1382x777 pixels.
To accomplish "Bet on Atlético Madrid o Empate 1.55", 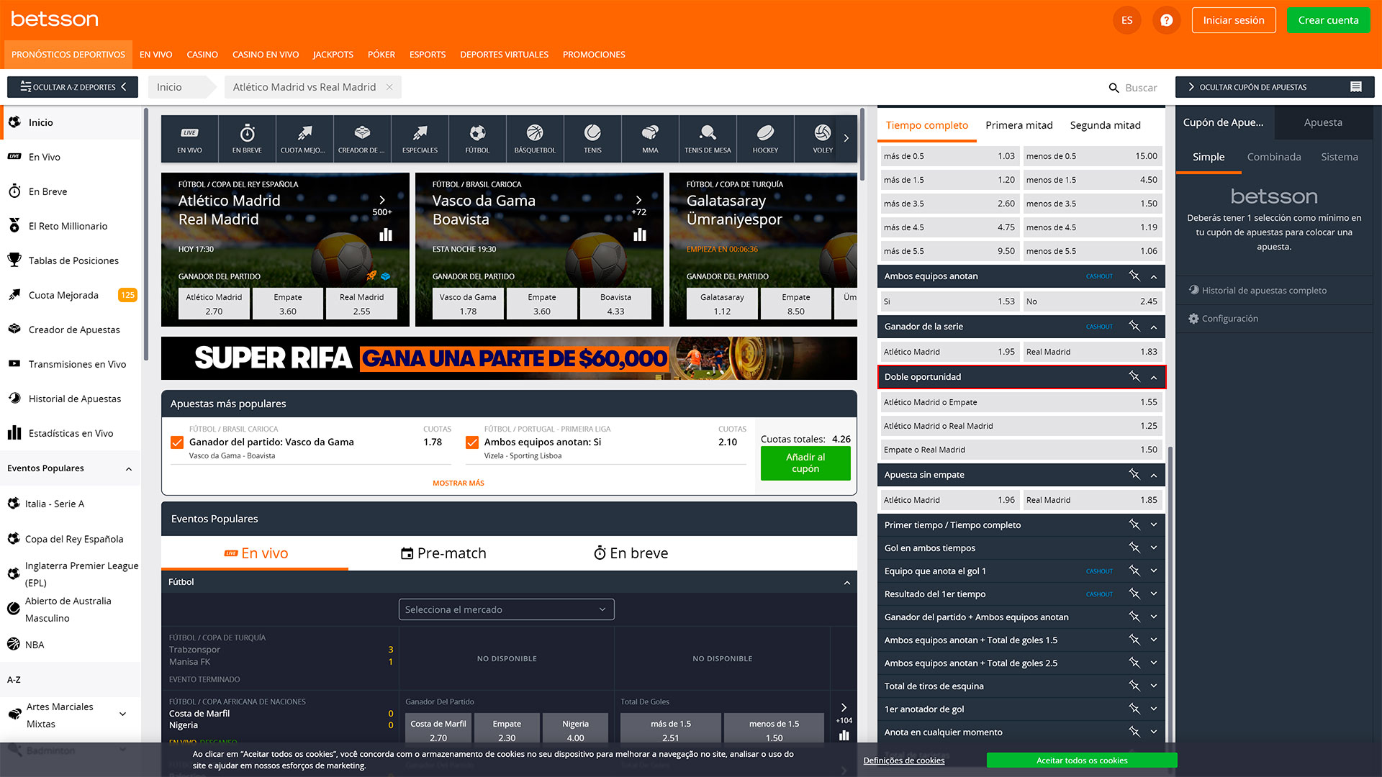I will [1020, 402].
